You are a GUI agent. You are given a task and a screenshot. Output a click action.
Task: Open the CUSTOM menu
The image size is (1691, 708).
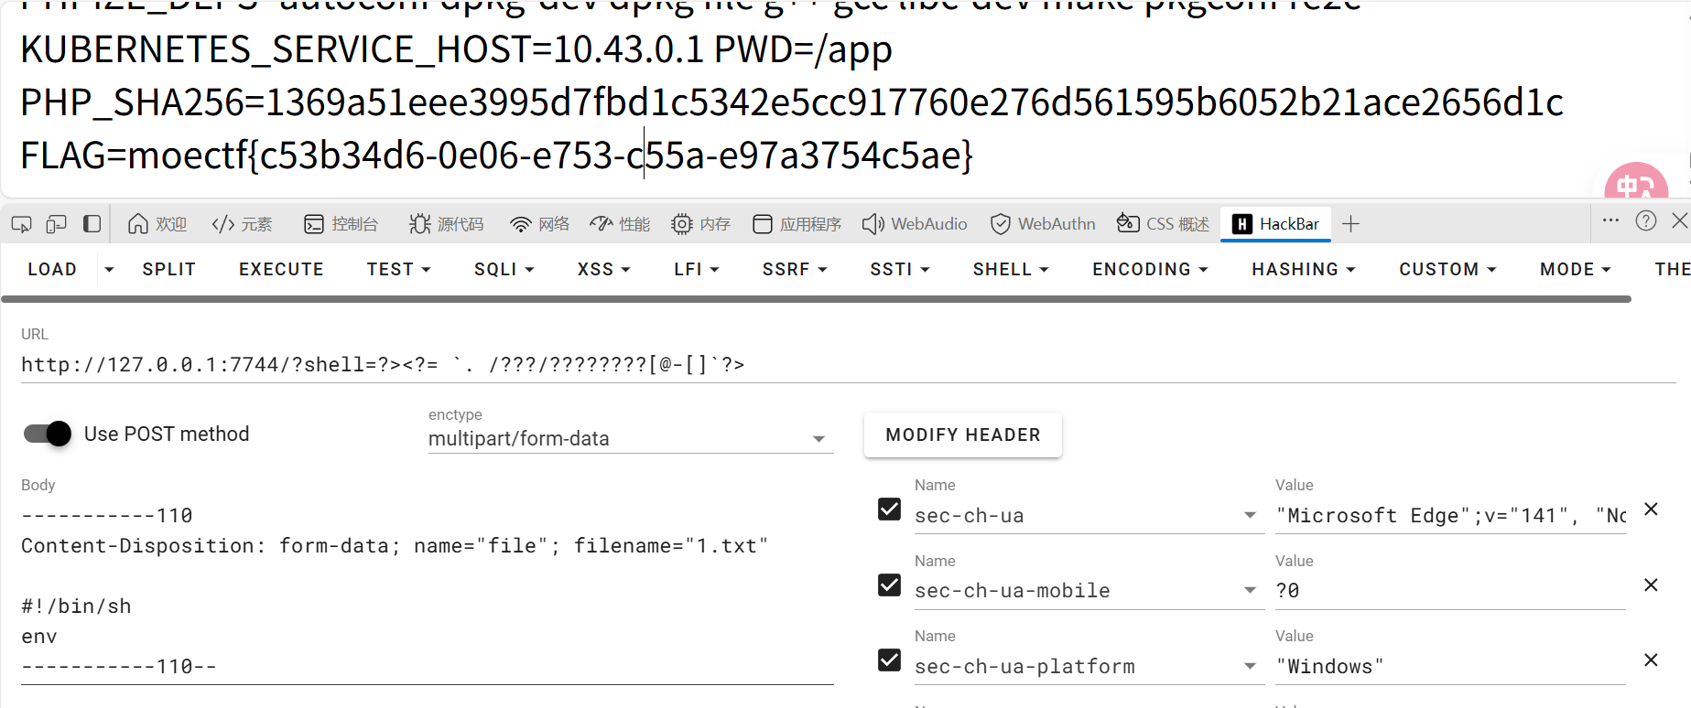(x=1447, y=269)
